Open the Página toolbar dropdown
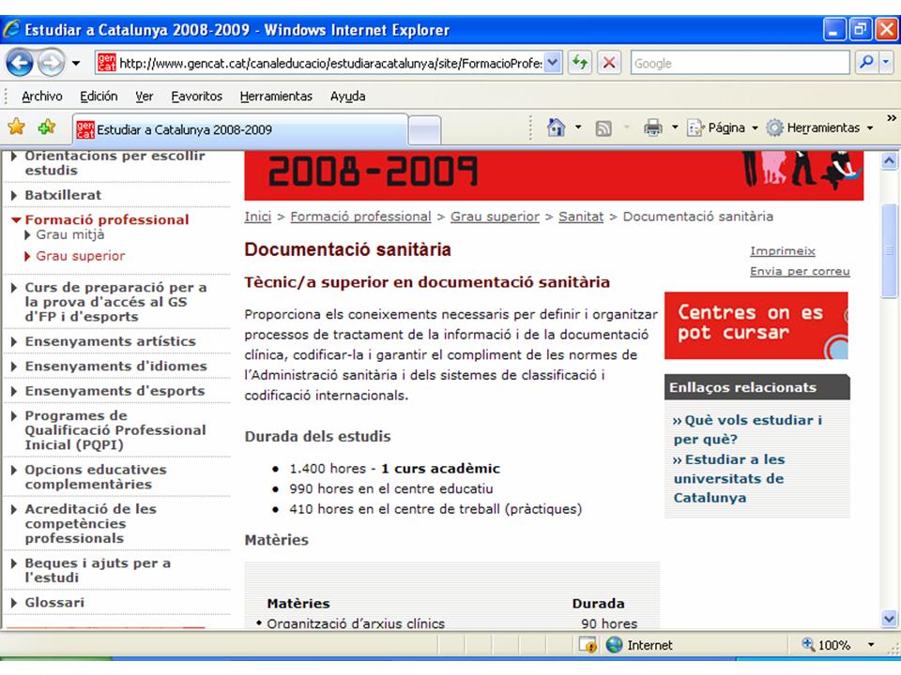Image resolution: width=901 pixels, height=675 pixels. pos(724,127)
